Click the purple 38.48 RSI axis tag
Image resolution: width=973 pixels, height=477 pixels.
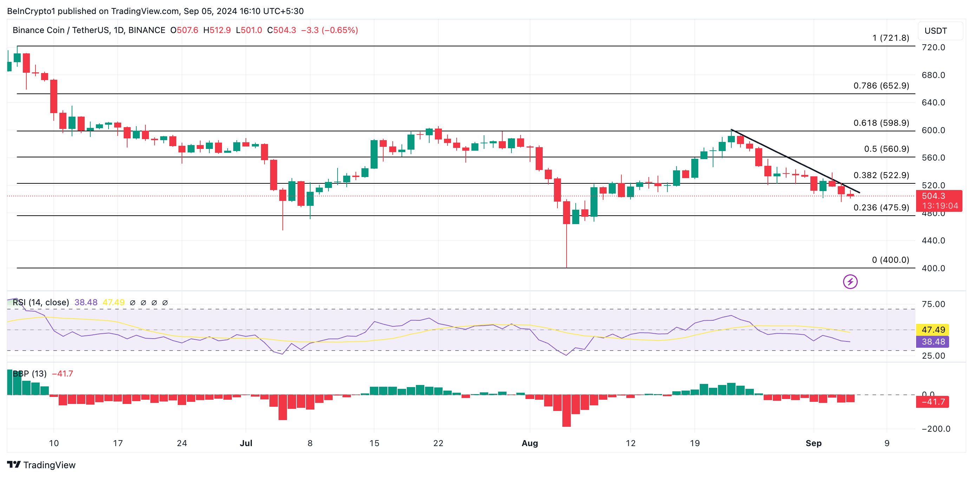pyautogui.click(x=932, y=341)
